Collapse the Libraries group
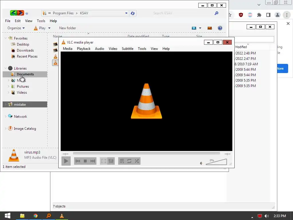The width and height of the screenshot is (293, 220). pos(6,68)
